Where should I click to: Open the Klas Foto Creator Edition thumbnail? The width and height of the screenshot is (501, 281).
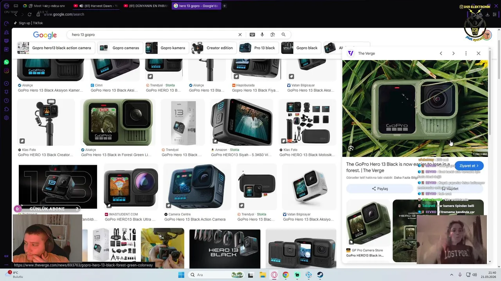(x=46, y=122)
